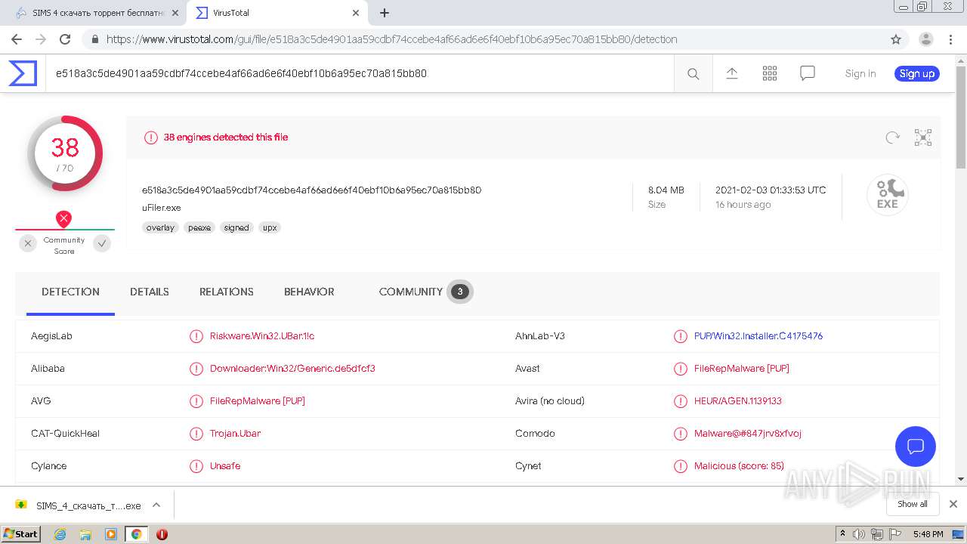Switch to the DETAILS tab
The width and height of the screenshot is (967, 544).
coord(150,292)
